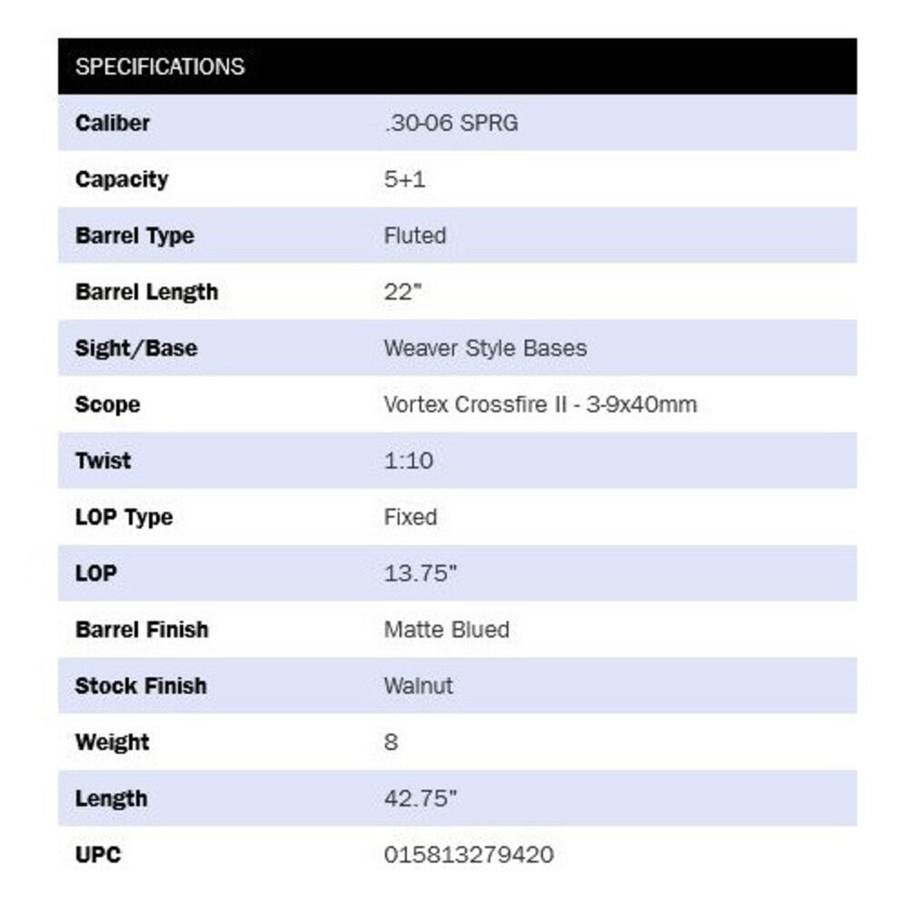Select the Fixed LOP type value
The height and width of the screenshot is (908, 908).
click(x=410, y=517)
